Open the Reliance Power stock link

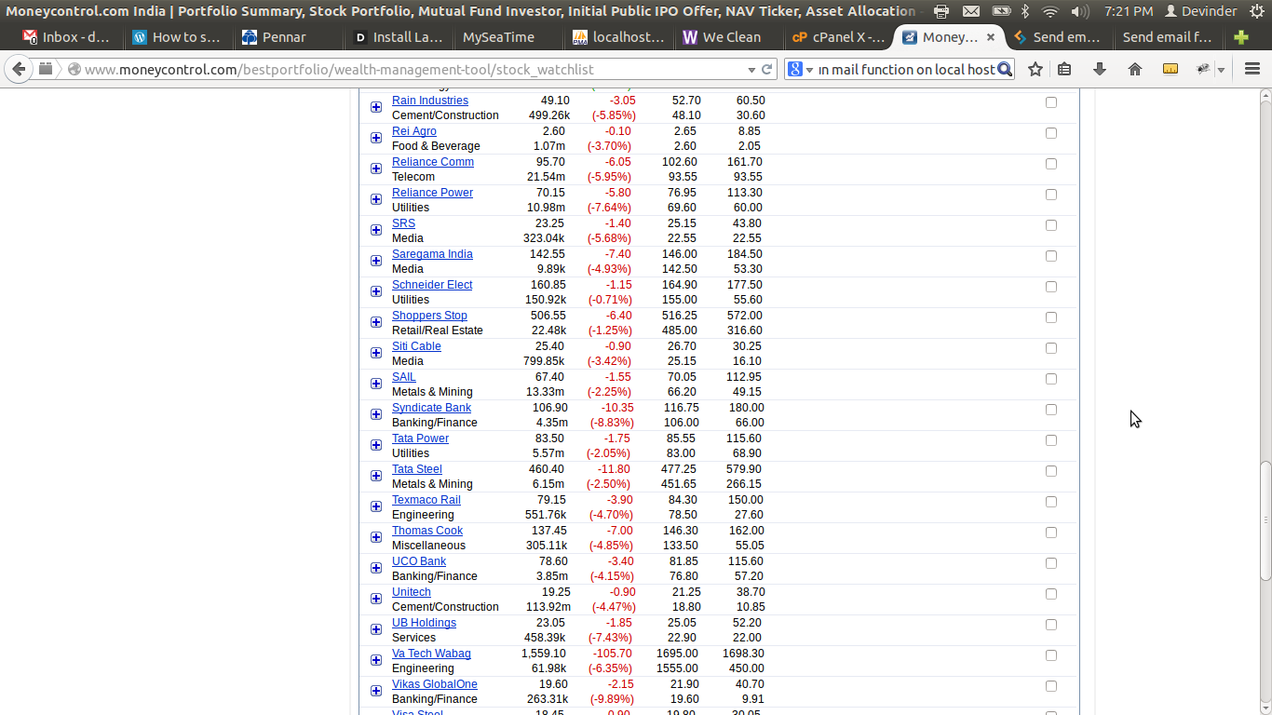tap(432, 193)
